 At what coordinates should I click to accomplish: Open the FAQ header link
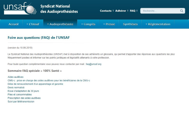tap(133, 11)
